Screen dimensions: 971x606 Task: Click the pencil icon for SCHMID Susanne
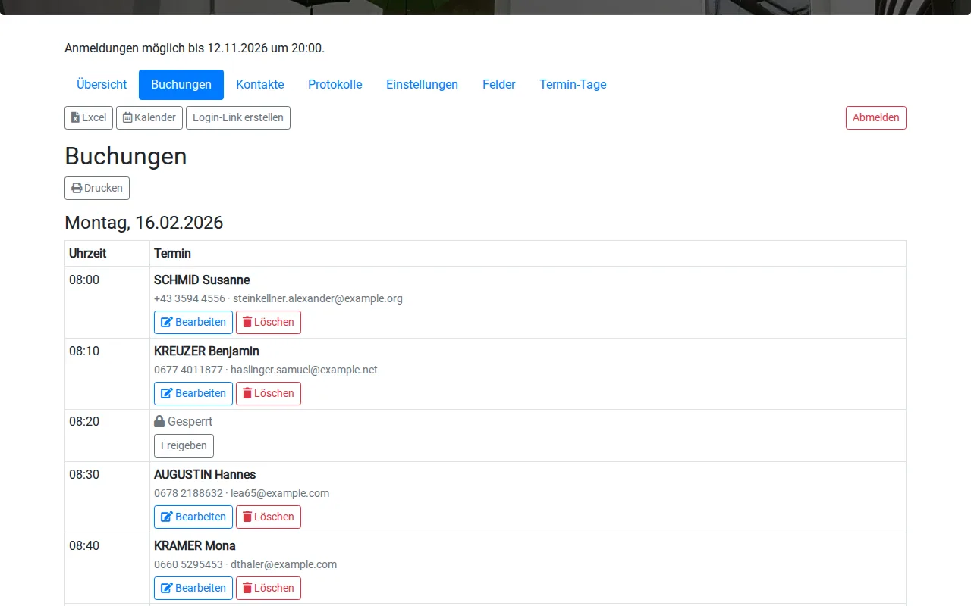tap(167, 322)
